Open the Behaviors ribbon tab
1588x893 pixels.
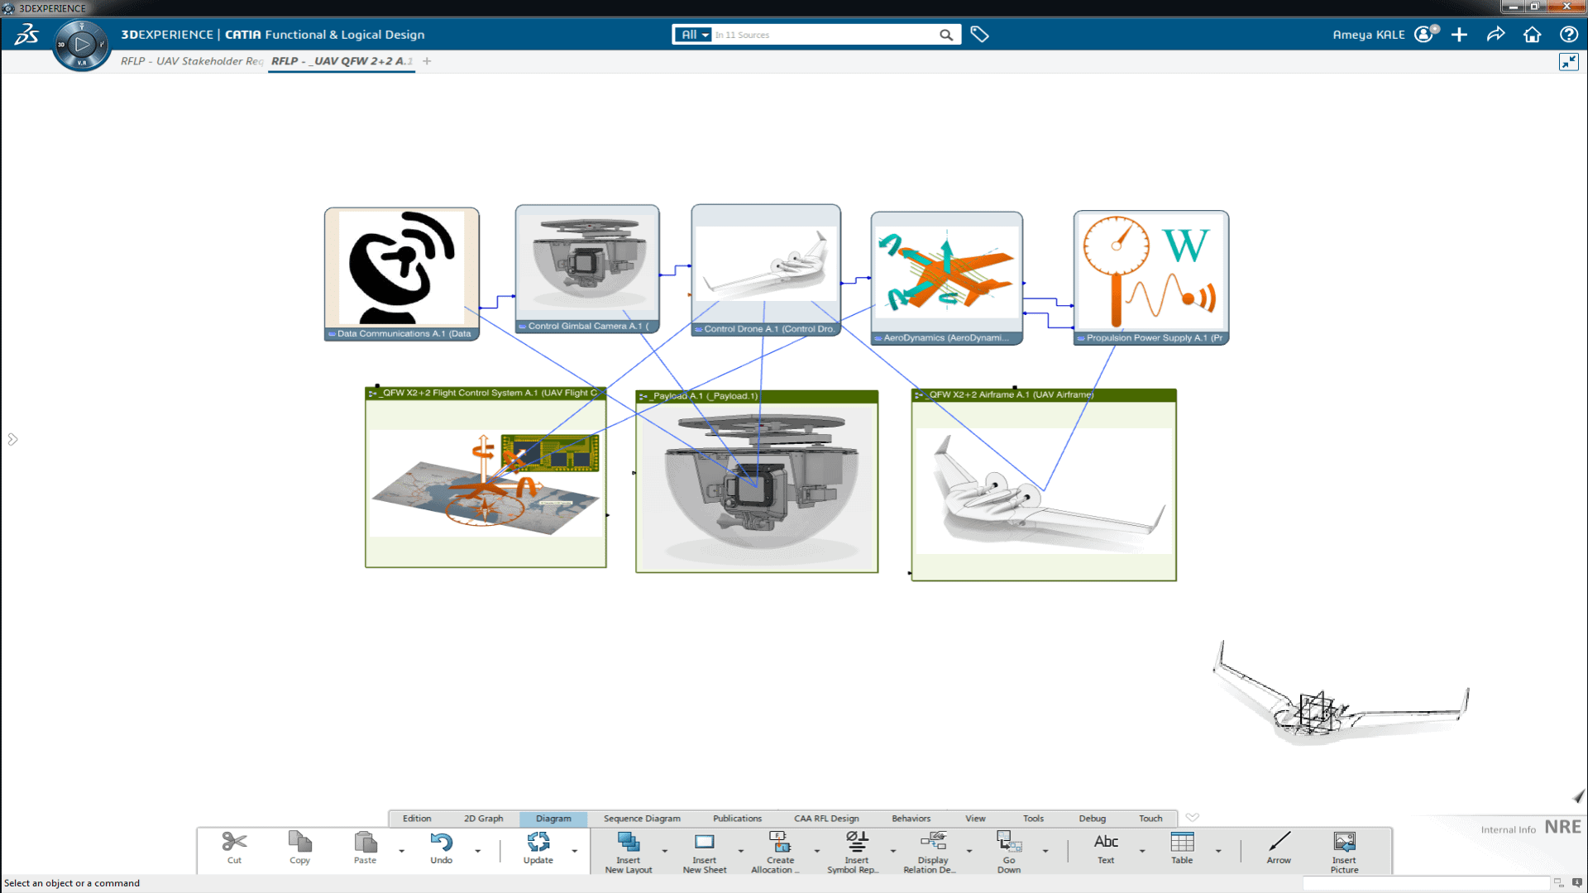tap(911, 819)
